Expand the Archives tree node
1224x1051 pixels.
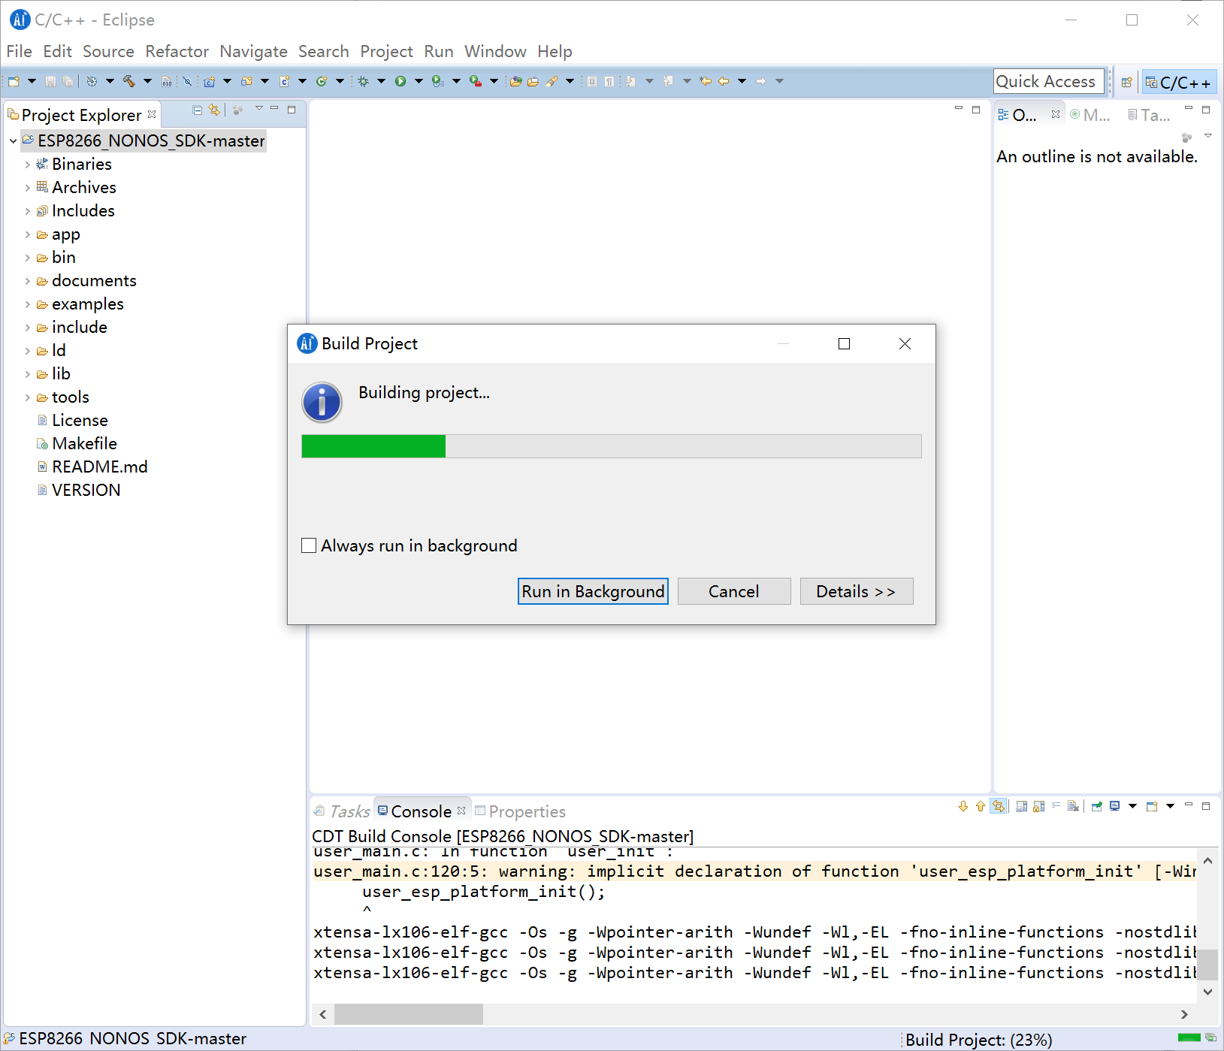pyautogui.click(x=28, y=188)
